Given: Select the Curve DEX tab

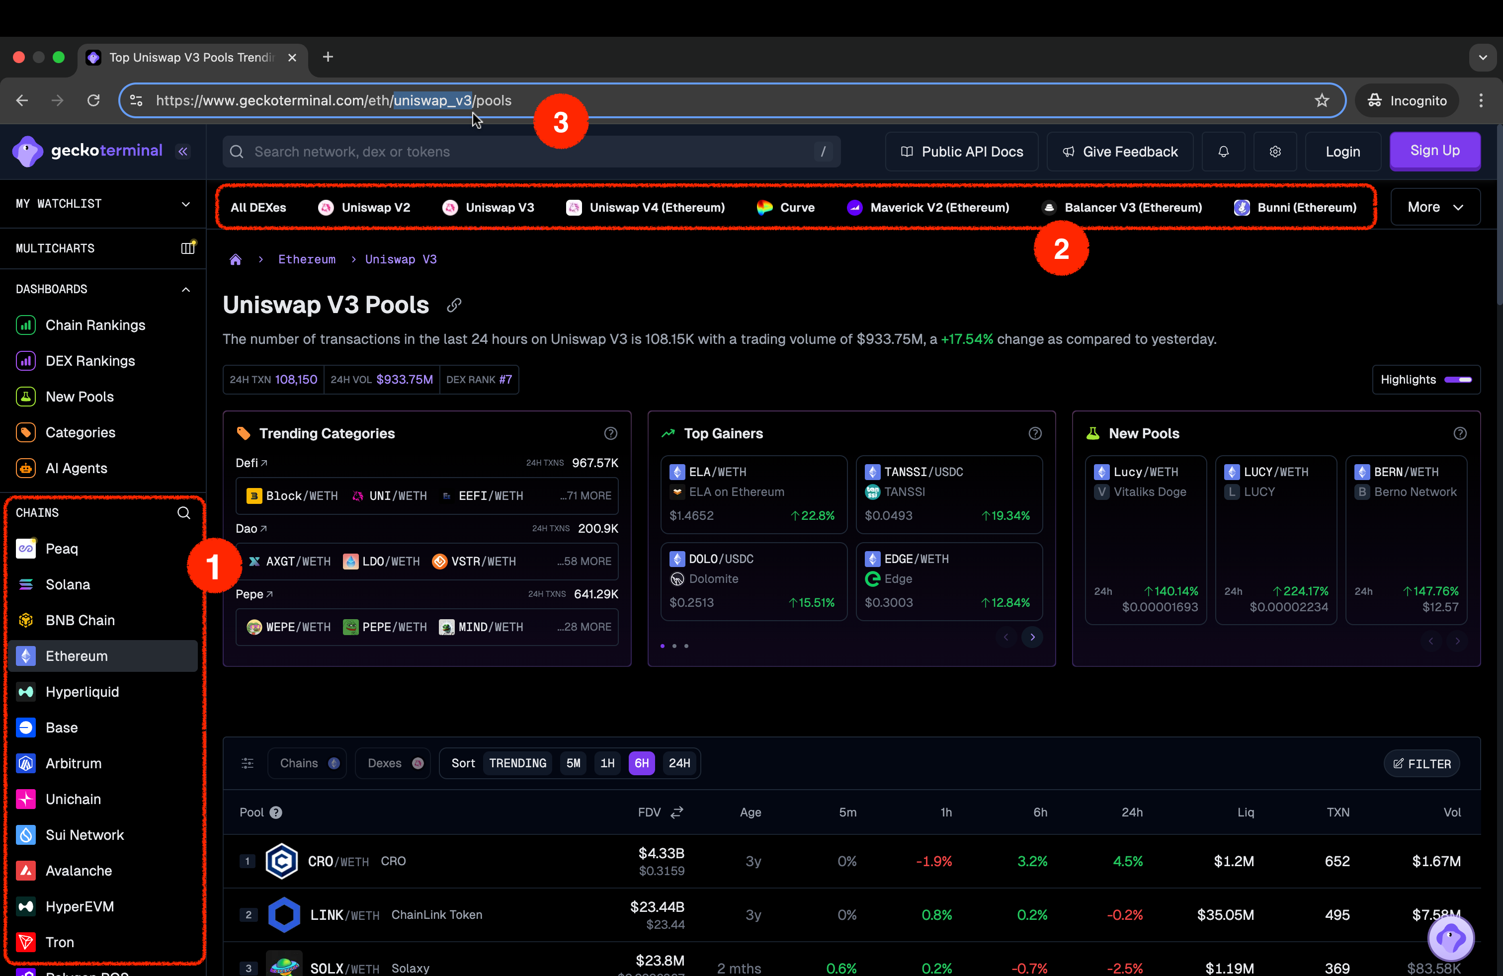Looking at the screenshot, I should pyautogui.click(x=786, y=207).
